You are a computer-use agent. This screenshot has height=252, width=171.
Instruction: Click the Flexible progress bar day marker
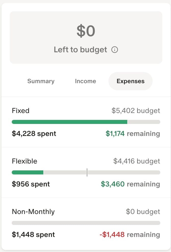(87, 172)
